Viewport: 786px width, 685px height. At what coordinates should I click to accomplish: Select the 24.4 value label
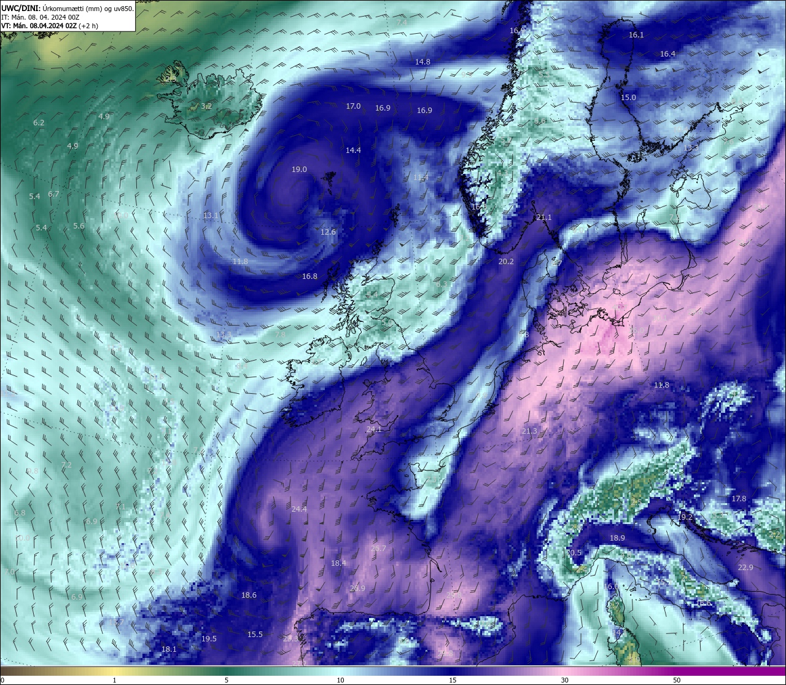pos(299,509)
